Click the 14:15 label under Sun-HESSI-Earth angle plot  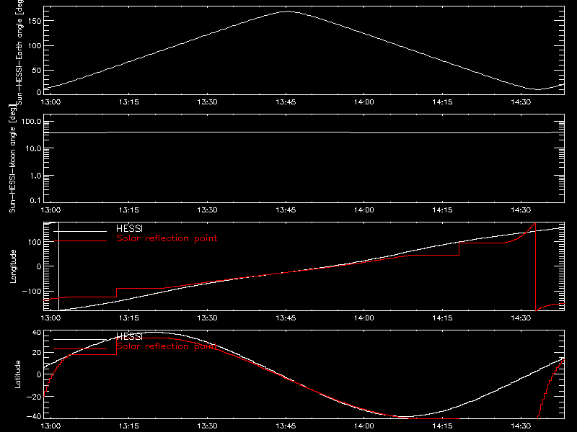click(x=442, y=102)
